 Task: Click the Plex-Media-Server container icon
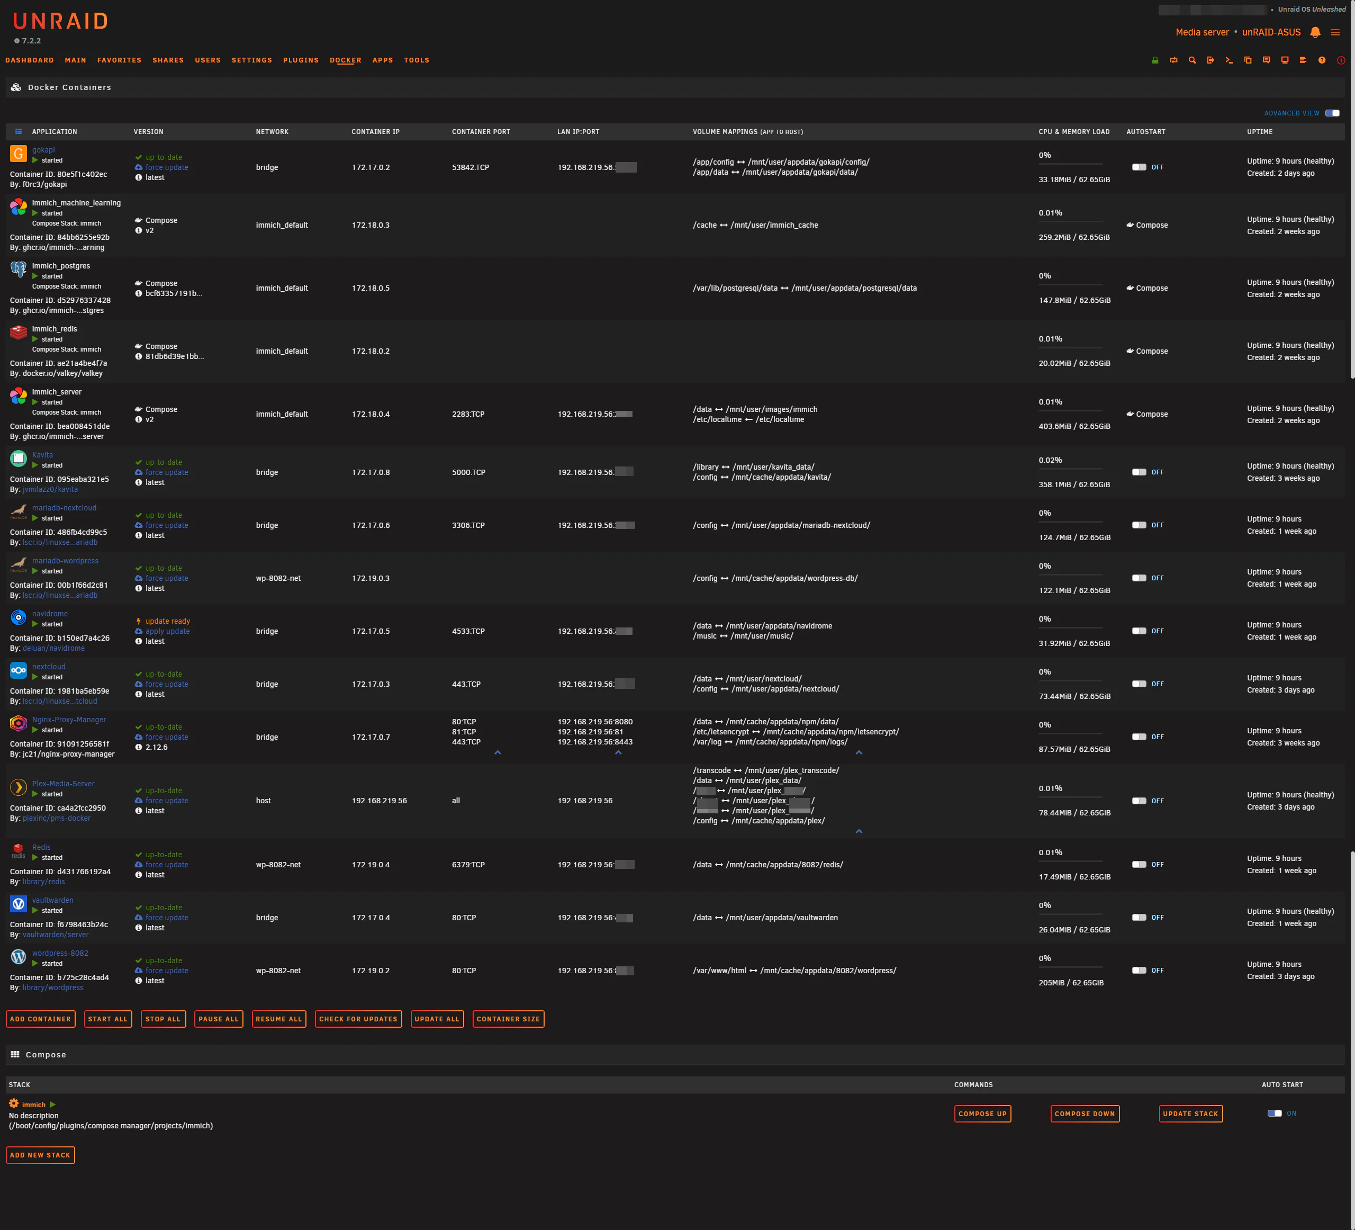click(18, 787)
